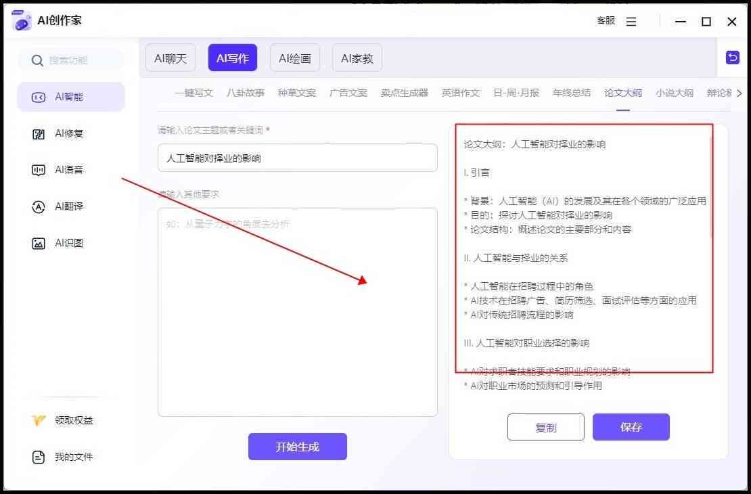Choose the 广告文案 template
Screen dimensions: 751x494
click(x=348, y=93)
